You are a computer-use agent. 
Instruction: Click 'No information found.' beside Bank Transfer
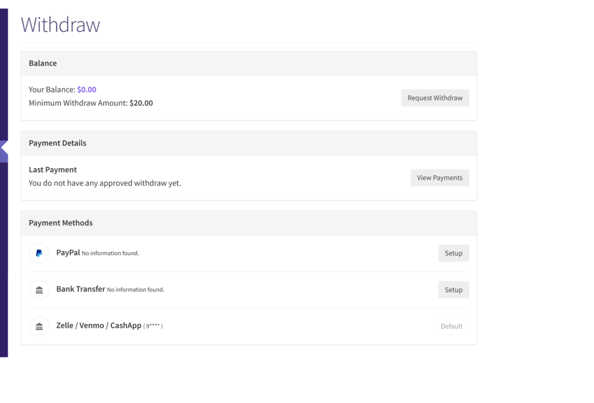coord(136,290)
